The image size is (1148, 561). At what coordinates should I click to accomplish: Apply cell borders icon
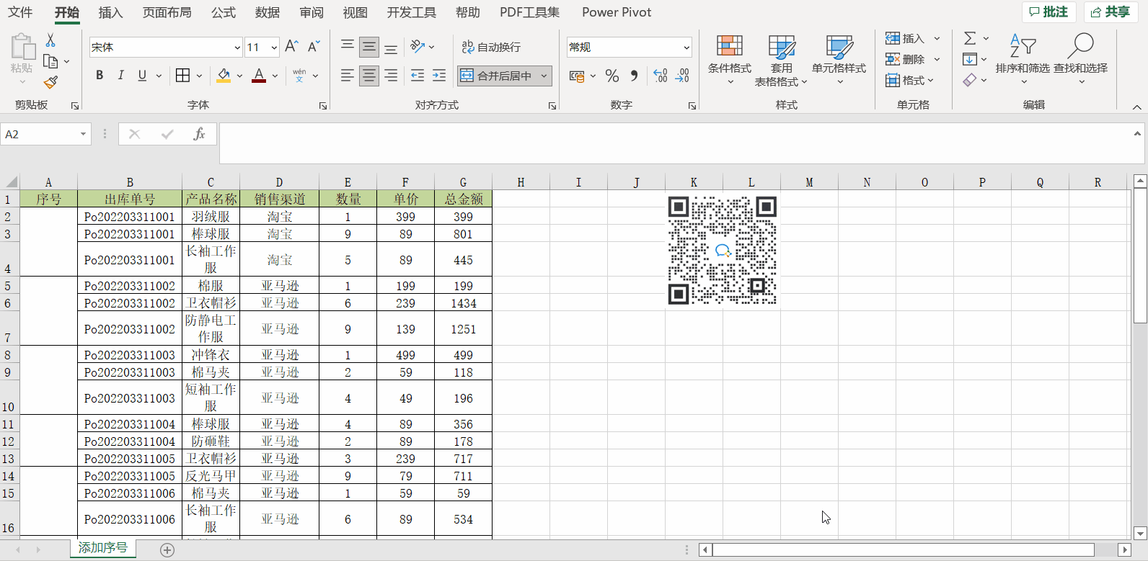tap(183, 76)
